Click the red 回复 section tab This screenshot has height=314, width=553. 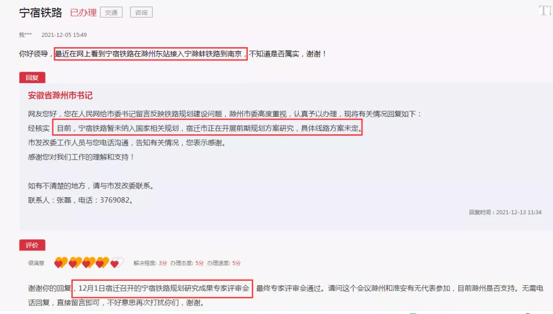tap(32, 78)
